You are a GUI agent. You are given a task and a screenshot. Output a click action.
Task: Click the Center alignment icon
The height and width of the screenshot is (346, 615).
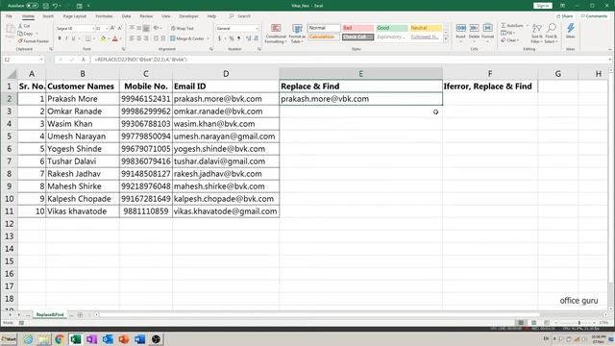[x=138, y=38]
